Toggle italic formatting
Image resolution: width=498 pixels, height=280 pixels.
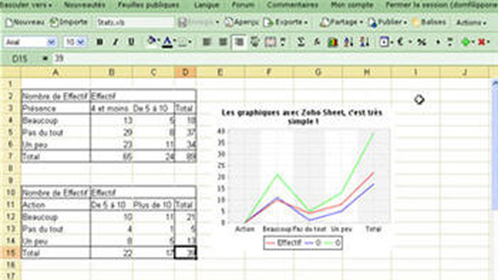click(115, 42)
